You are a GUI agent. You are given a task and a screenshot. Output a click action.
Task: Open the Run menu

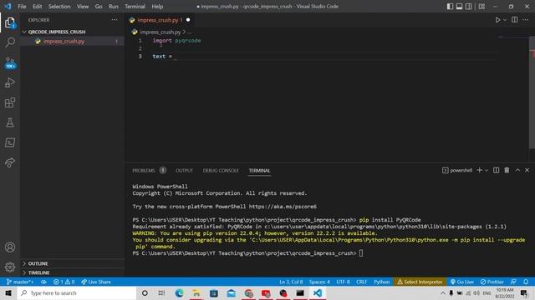point(114,7)
